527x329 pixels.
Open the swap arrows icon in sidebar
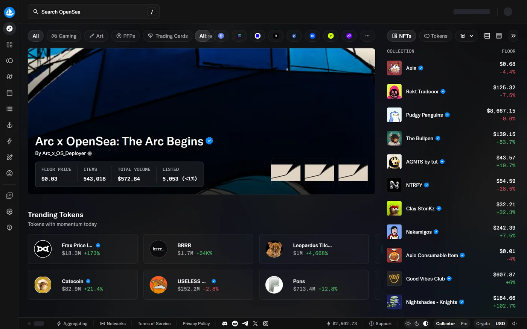(9, 77)
